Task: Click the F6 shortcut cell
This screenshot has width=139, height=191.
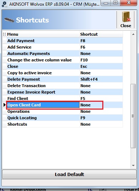Action: coord(101,47)
